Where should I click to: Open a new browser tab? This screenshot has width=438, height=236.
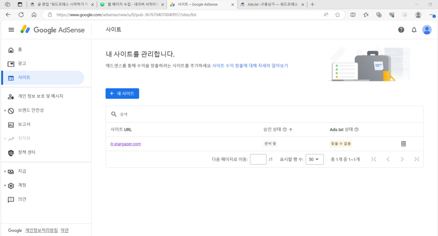coord(313,4)
